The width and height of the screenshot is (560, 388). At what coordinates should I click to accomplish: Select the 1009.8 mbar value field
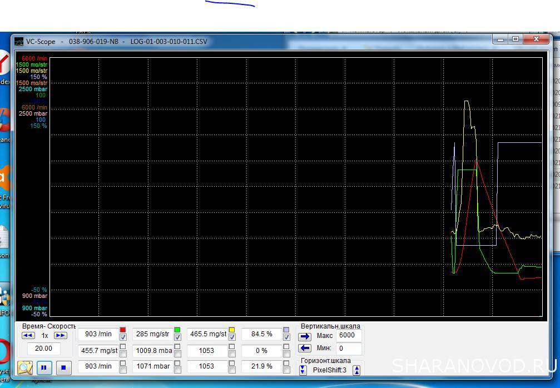pyautogui.click(x=152, y=351)
